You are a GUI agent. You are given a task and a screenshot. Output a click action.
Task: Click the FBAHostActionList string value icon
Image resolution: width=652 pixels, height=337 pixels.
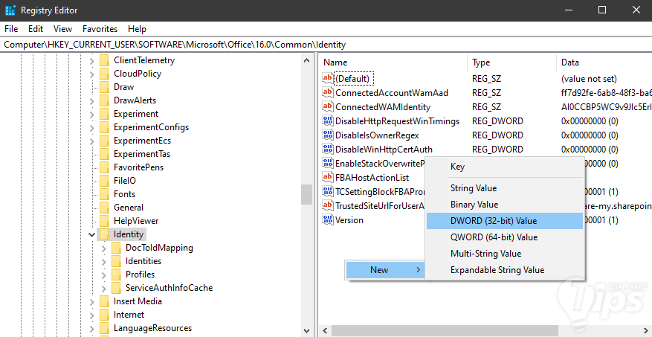328,178
